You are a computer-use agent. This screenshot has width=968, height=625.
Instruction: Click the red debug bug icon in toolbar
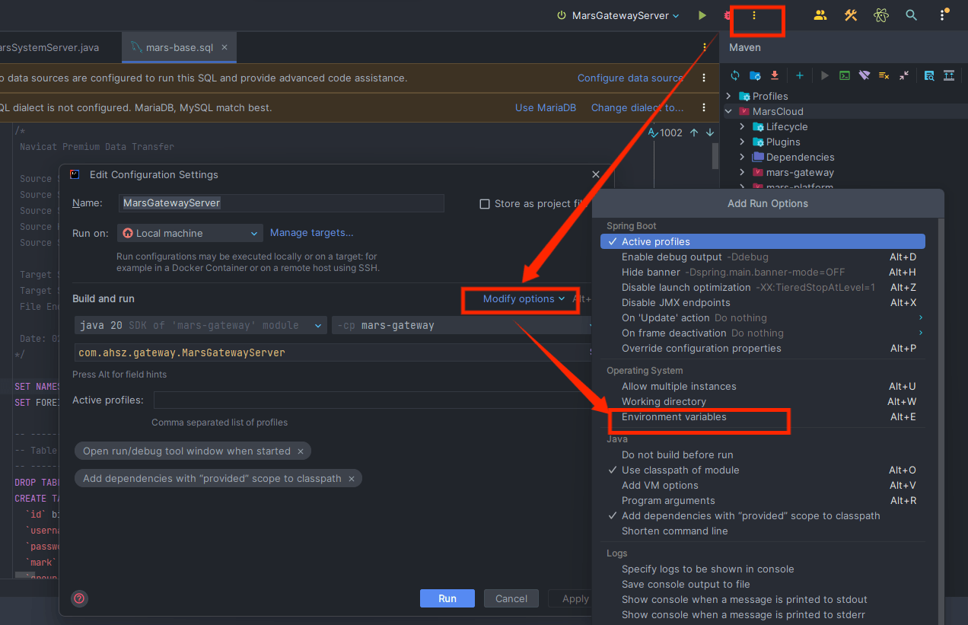coord(728,15)
